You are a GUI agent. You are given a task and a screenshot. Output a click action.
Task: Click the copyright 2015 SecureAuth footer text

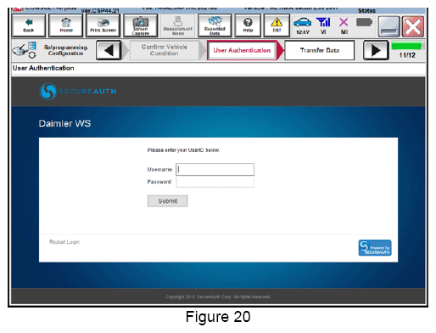(x=218, y=296)
